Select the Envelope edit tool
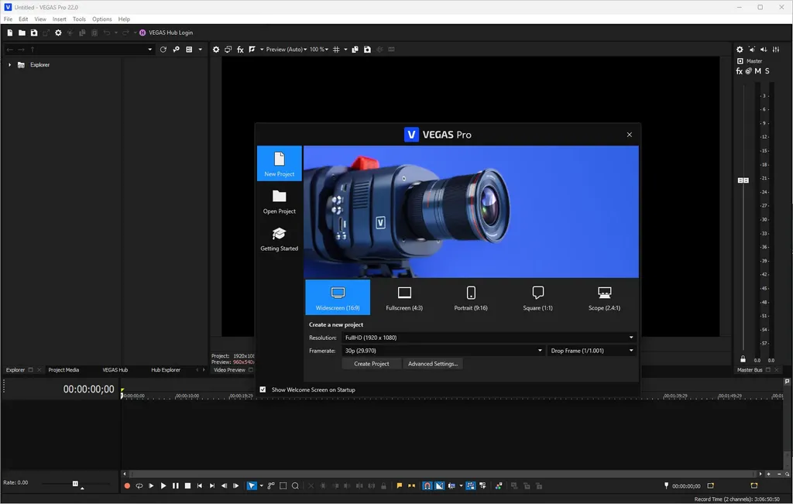Image resolution: width=793 pixels, height=504 pixels. click(x=271, y=485)
